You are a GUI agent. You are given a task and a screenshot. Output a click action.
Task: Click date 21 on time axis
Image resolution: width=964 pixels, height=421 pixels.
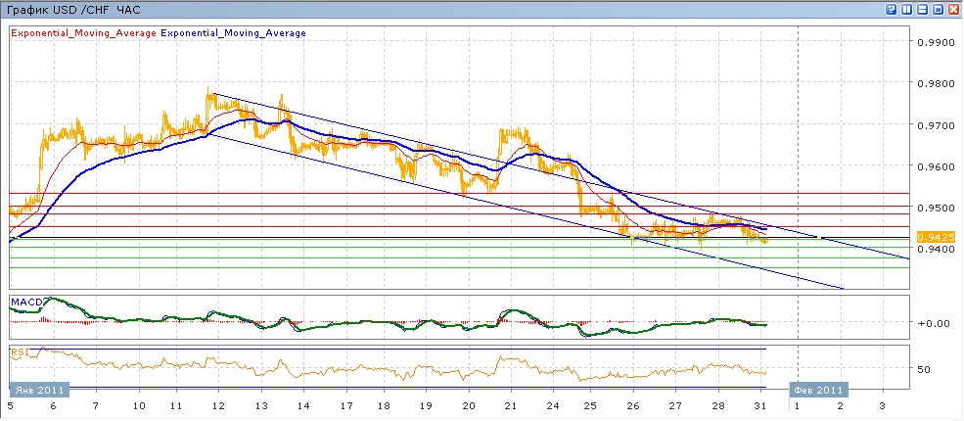511,405
